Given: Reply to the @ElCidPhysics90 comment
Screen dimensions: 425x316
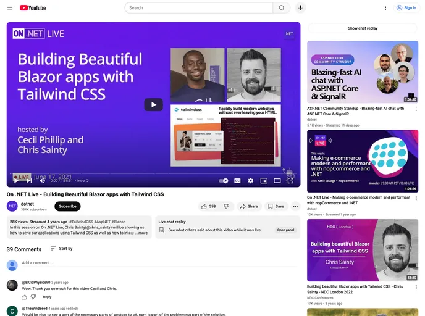Looking at the screenshot, I should (x=47, y=297).
